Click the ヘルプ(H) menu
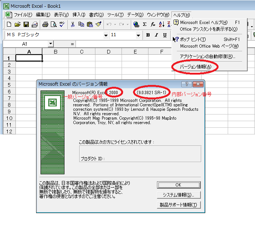This screenshot has height=226, width=255. (x=182, y=15)
